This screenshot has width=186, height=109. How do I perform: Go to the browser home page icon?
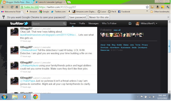coord(17,7)
